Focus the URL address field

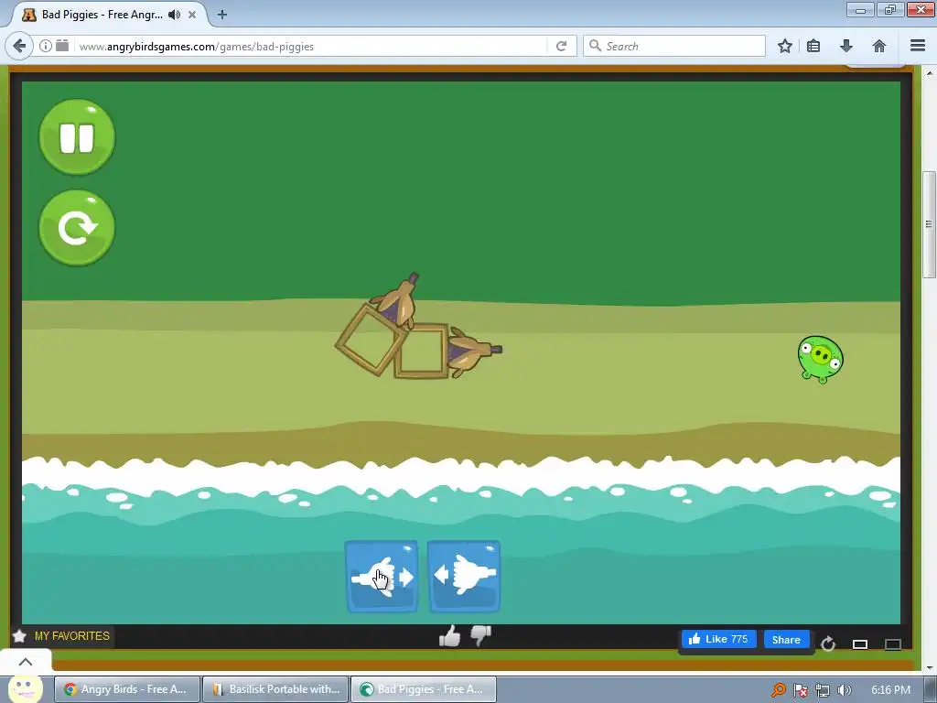(311, 46)
